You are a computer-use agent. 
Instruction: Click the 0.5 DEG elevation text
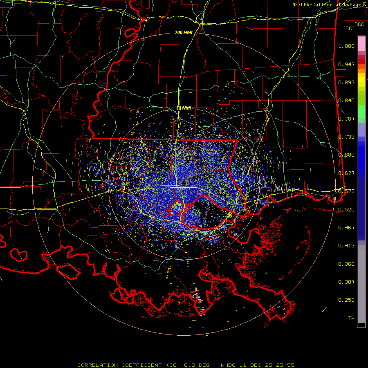pyautogui.click(x=197, y=365)
